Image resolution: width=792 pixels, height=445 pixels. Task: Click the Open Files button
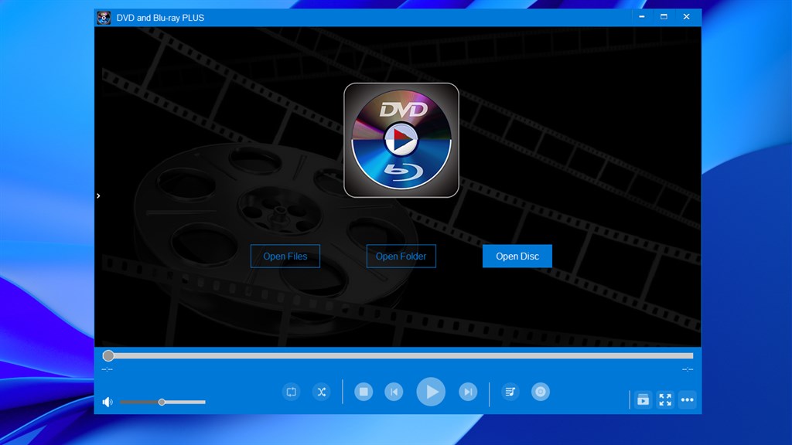(285, 256)
